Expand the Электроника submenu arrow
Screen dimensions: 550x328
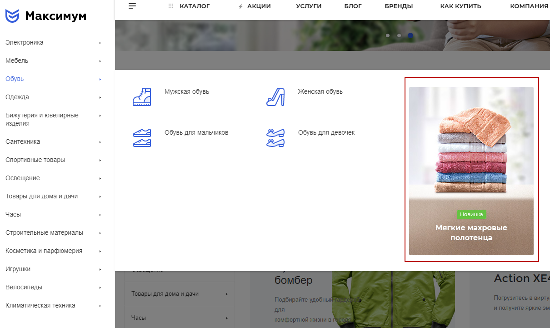[x=100, y=43]
